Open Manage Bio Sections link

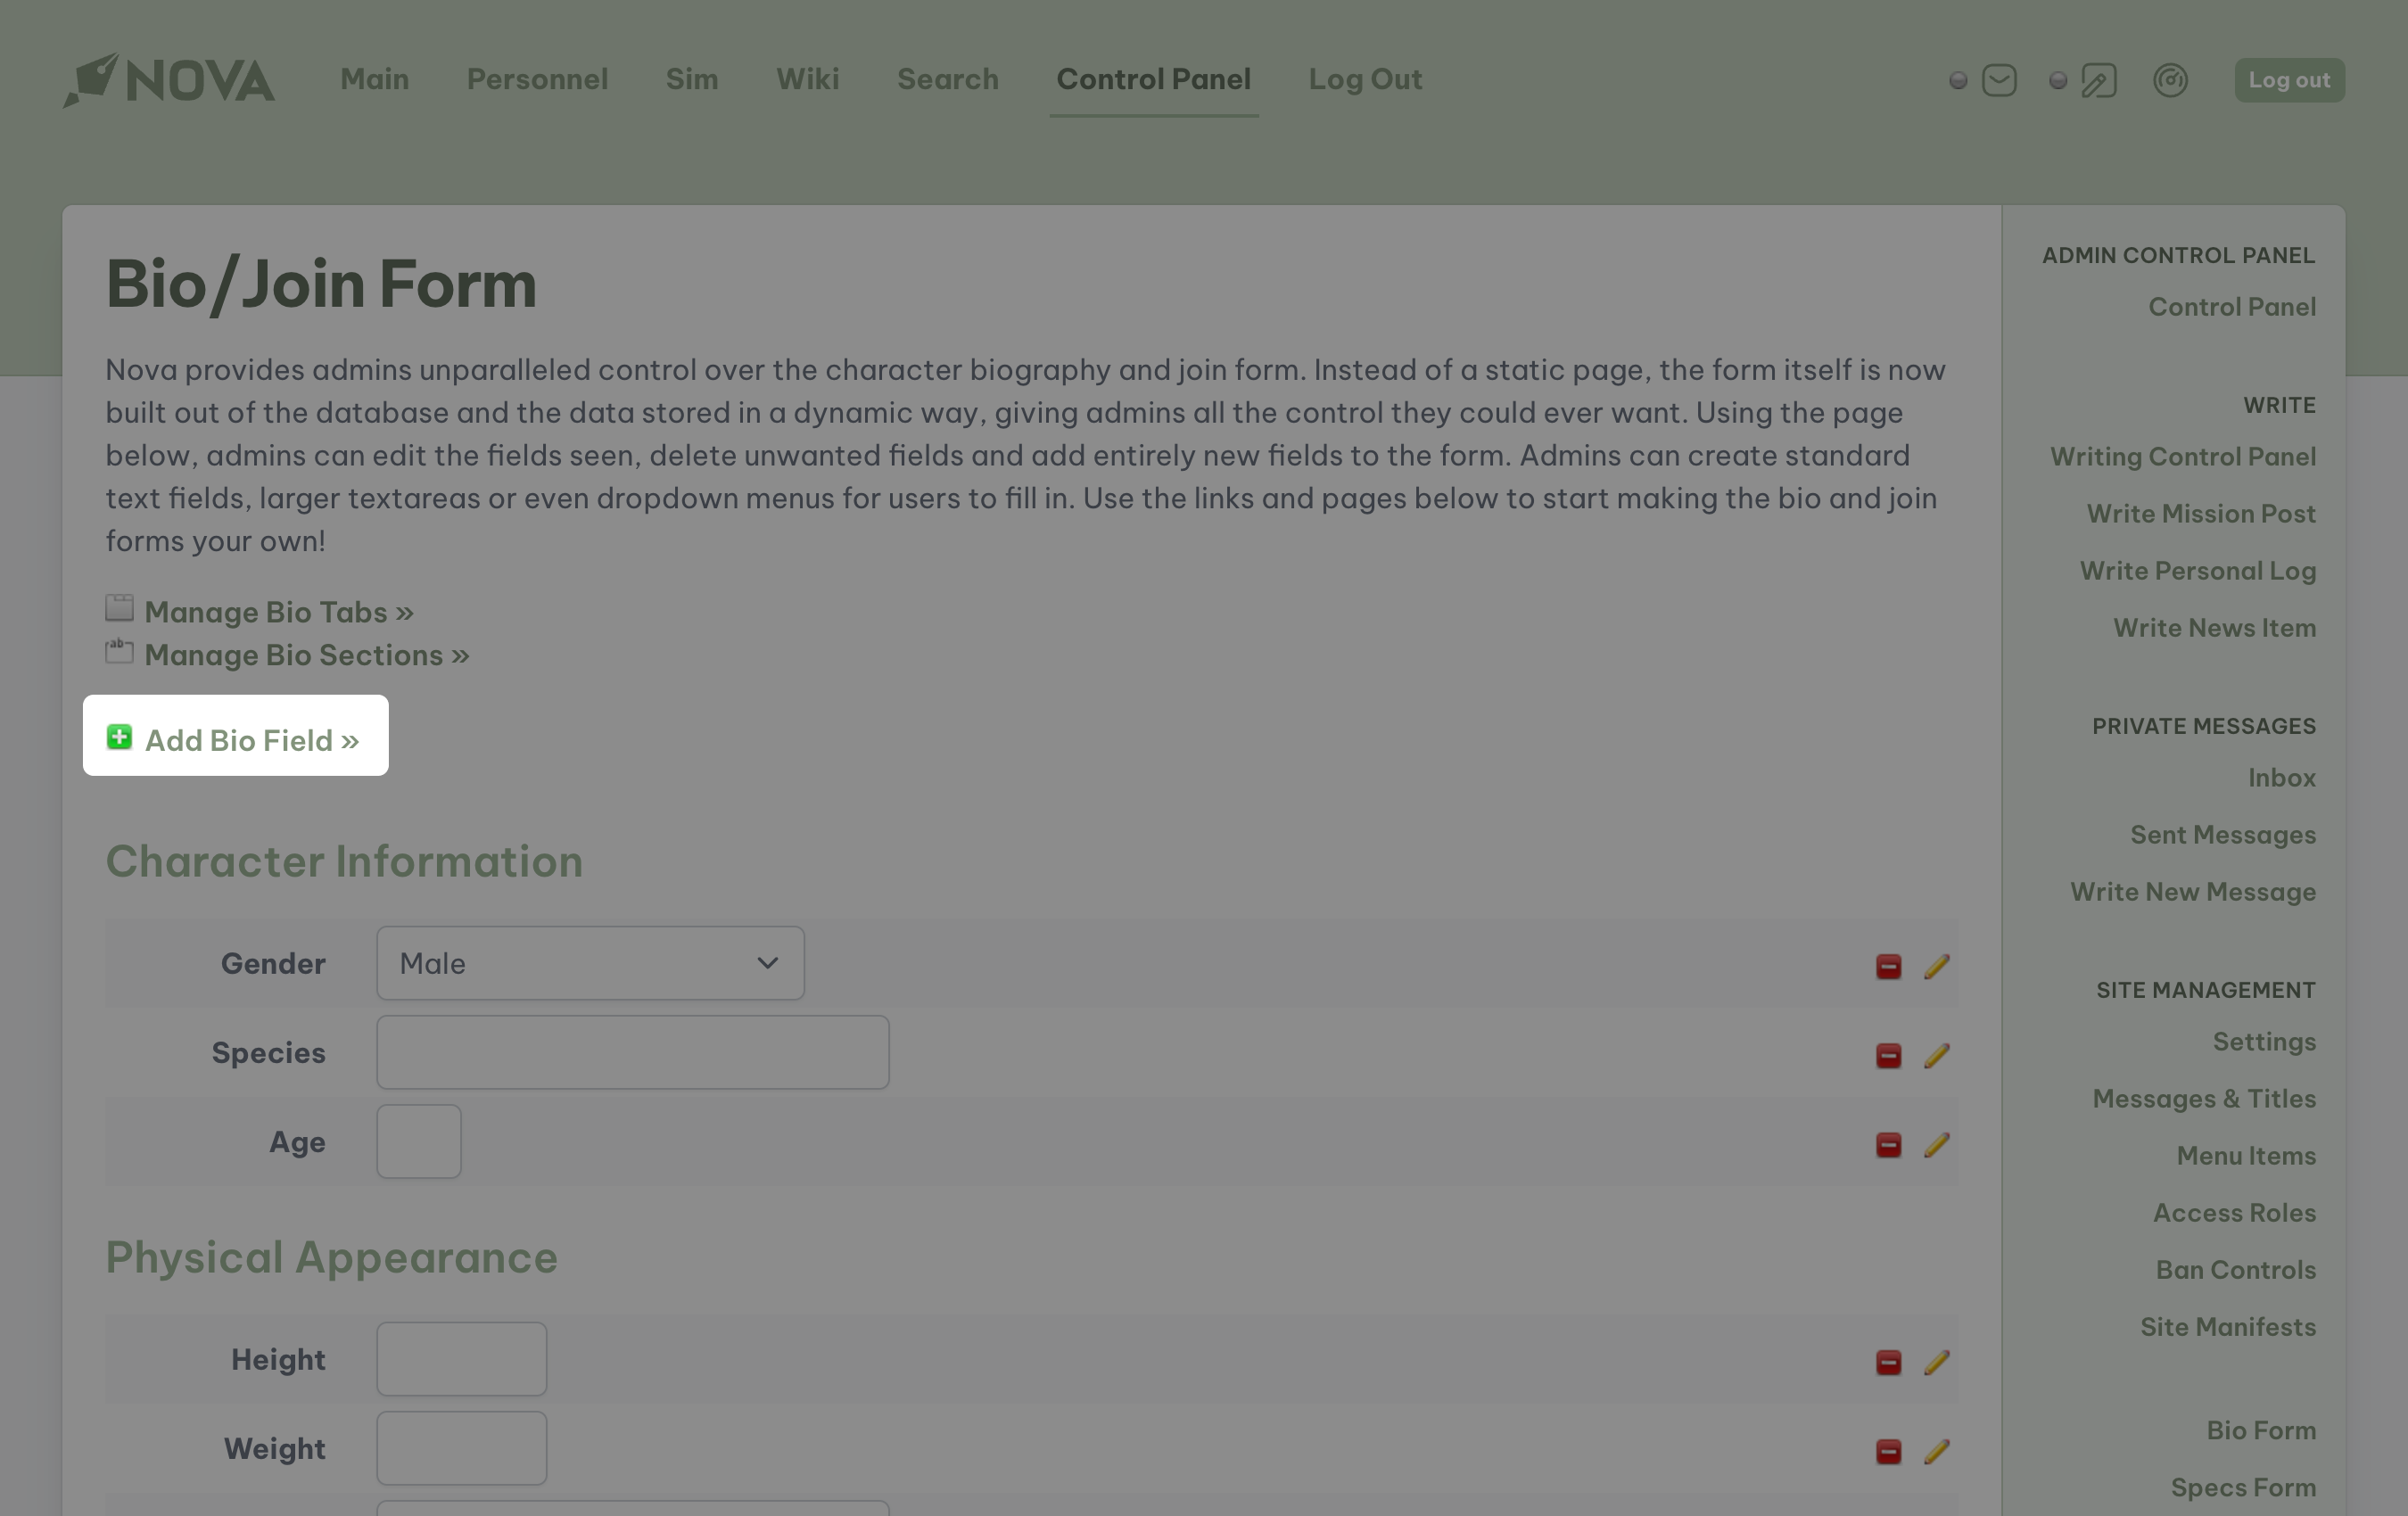306,655
